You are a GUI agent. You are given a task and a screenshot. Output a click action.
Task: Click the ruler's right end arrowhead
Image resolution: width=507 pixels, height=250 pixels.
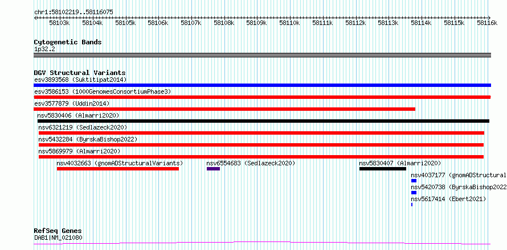coord(489,18)
